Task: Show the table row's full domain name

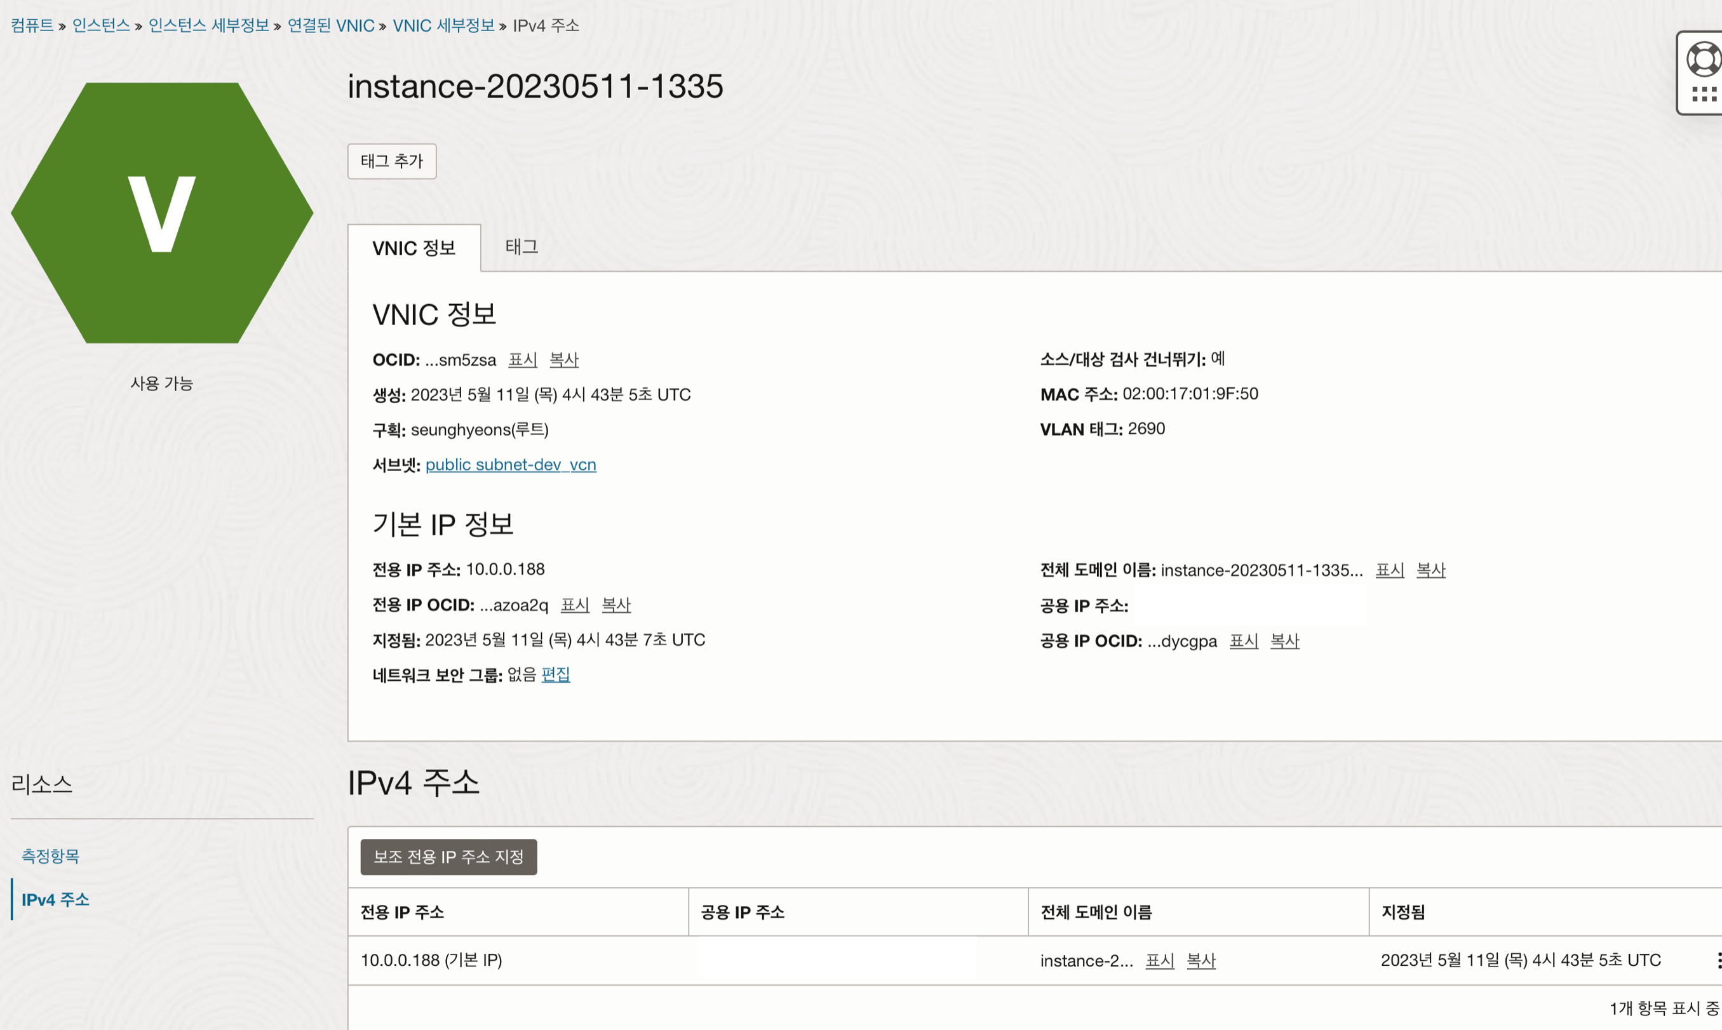Action: coord(1159,961)
